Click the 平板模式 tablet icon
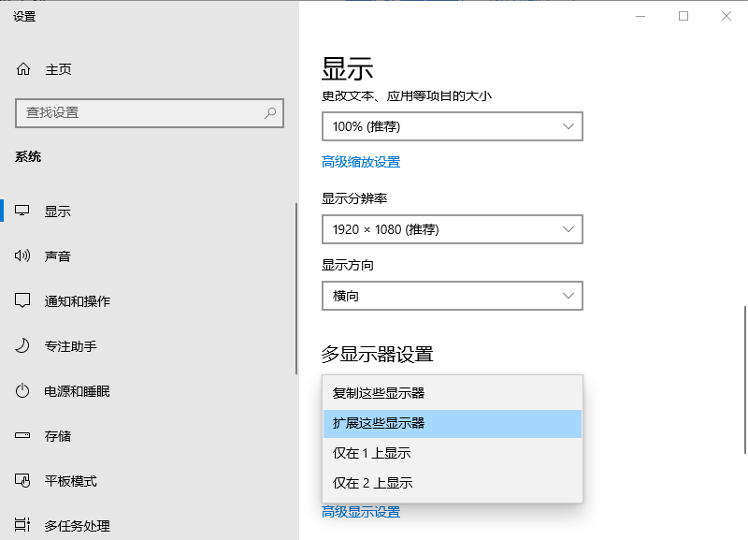The height and width of the screenshot is (540, 748). pos(23,480)
